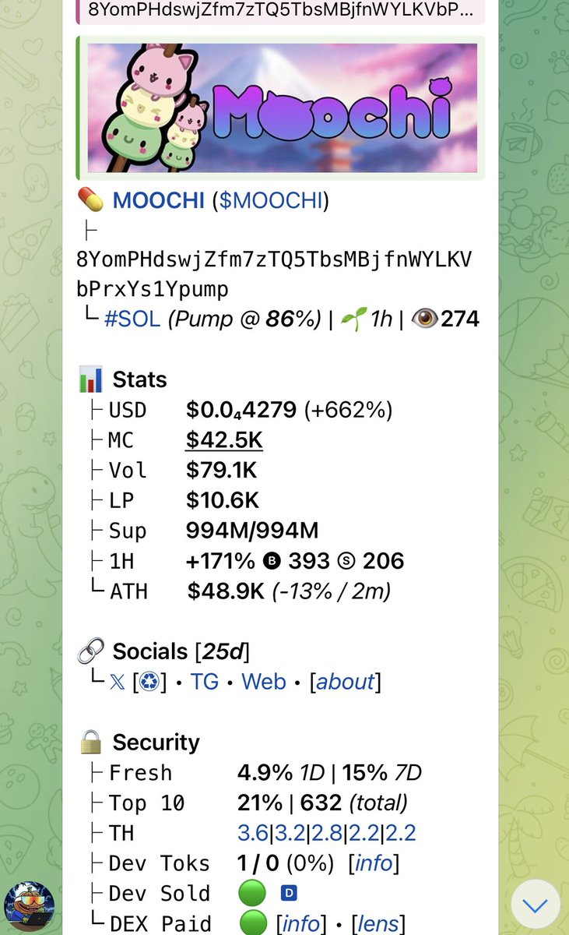
Task: Tap the blue D badge icon
Action: point(289,894)
